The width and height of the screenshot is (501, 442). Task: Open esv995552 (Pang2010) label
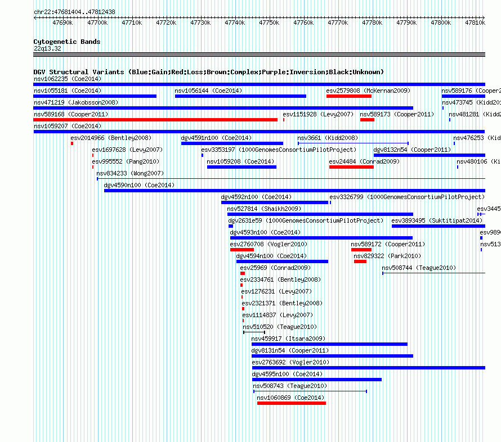tap(126, 161)
